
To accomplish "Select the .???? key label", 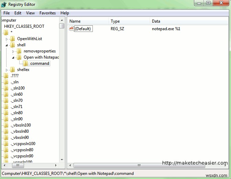I will coord(14,76).
